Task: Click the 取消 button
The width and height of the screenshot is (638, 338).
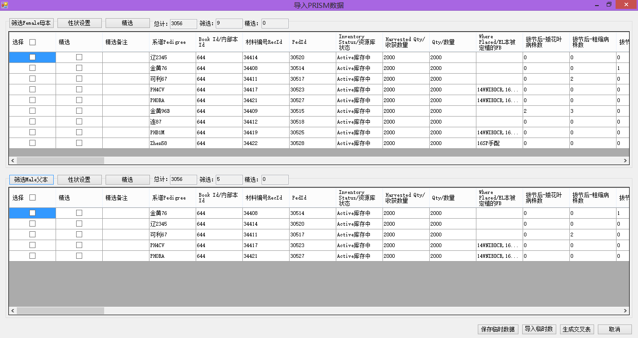Action: pyautogui.click(x=615, y=329)
